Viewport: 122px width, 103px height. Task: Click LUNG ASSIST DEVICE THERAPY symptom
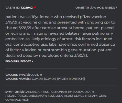77,96
